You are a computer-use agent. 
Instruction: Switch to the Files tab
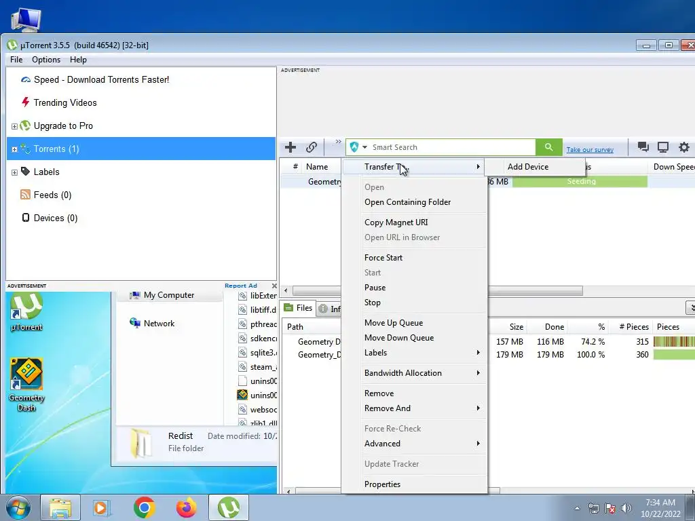tap(298, 308)
